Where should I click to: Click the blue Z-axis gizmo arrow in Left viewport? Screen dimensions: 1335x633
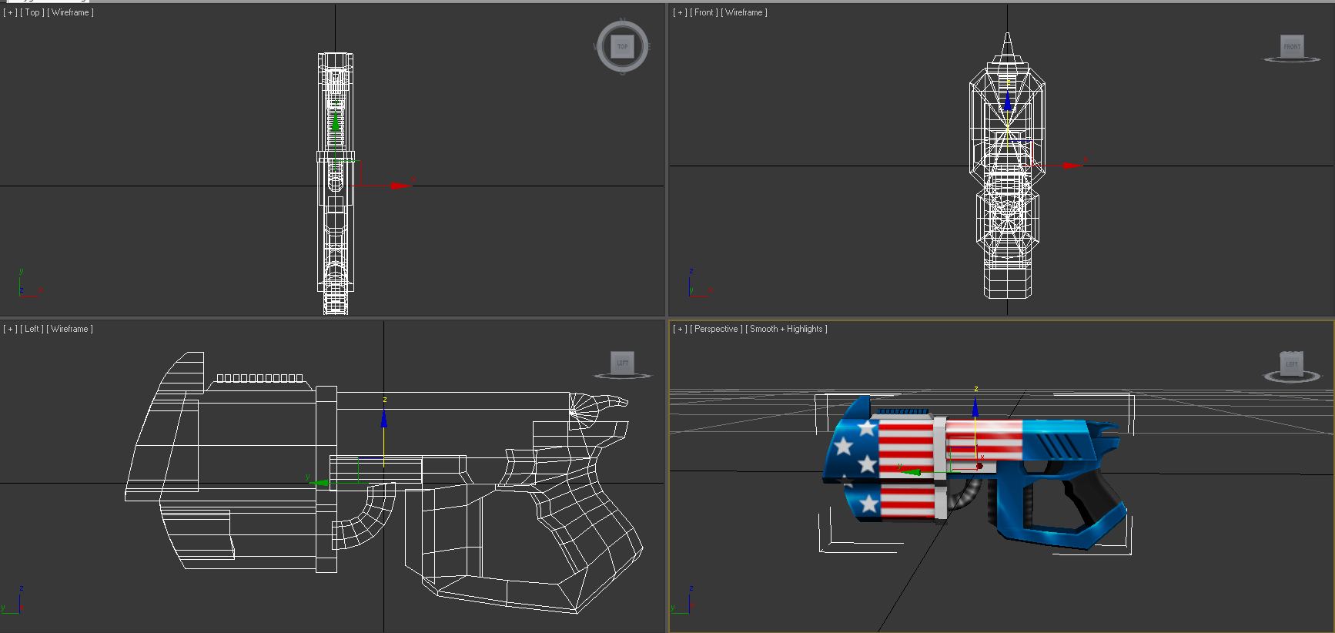click(x=383, y=417)
